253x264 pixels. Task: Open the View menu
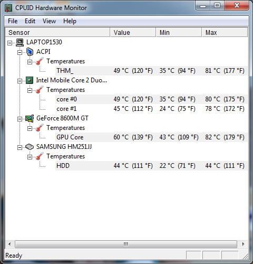(x=49, y=21)
